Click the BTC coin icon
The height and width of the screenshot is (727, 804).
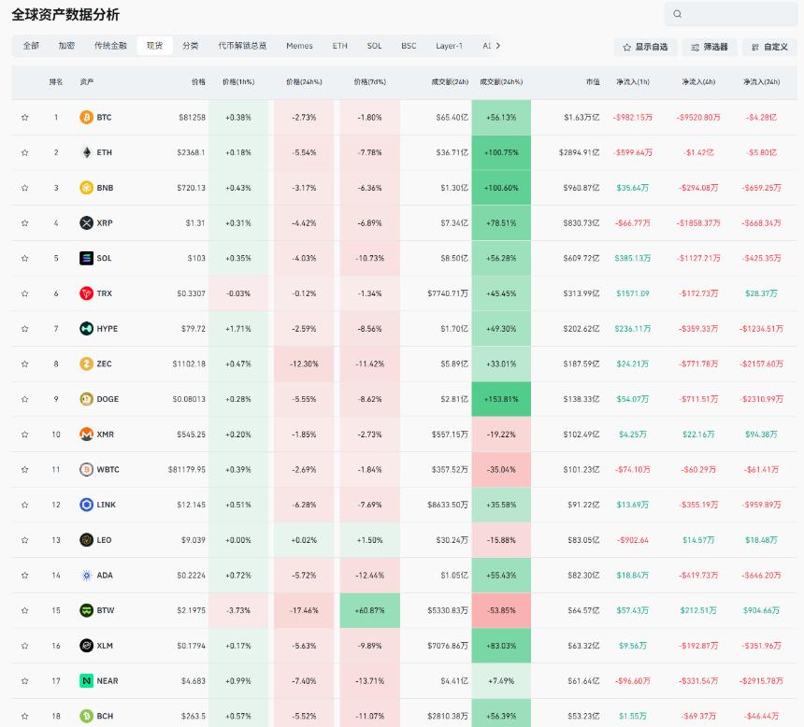(86, 118)
